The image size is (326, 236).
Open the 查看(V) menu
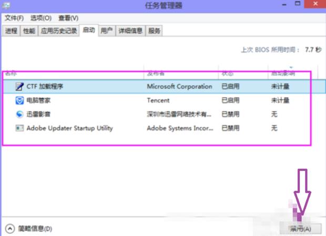pyautogui.click(x=68, y=18)
